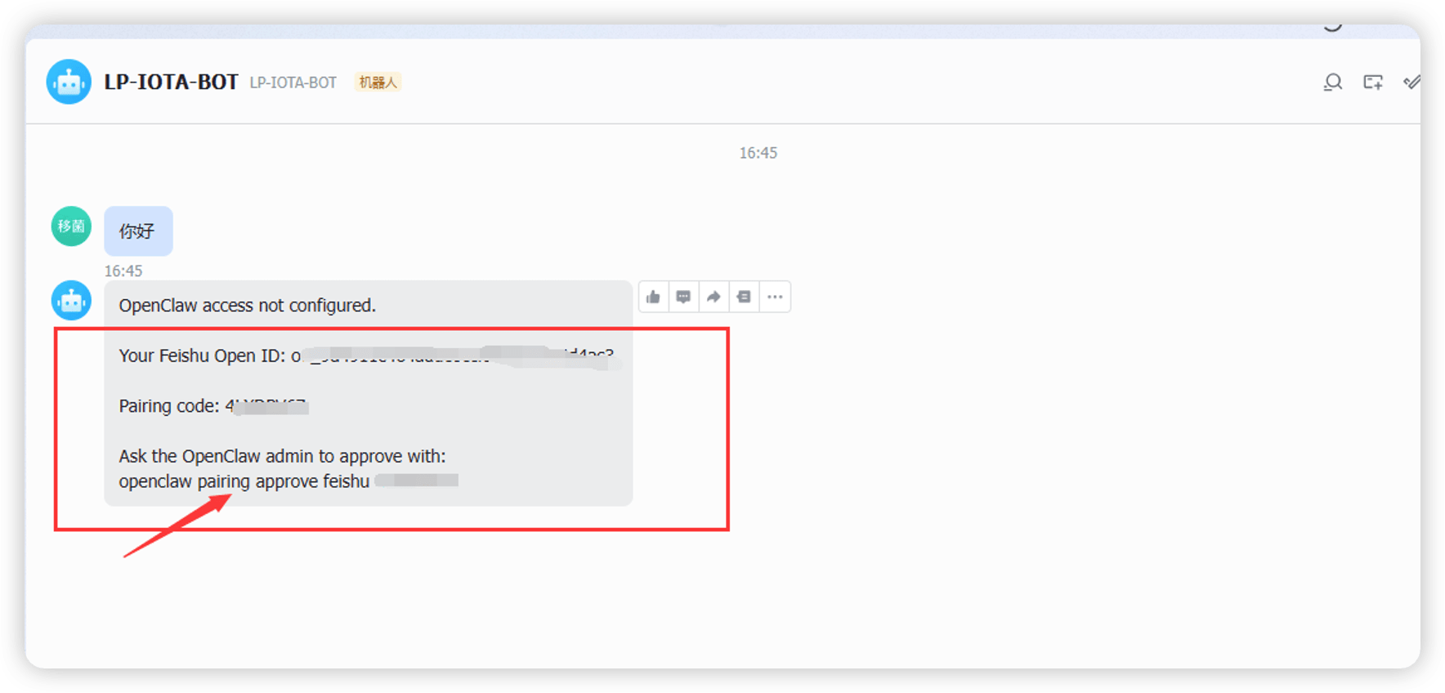This screenshot has width=1445, height=693.
Task: Open more message actions menu
Action: coord(775,297)
